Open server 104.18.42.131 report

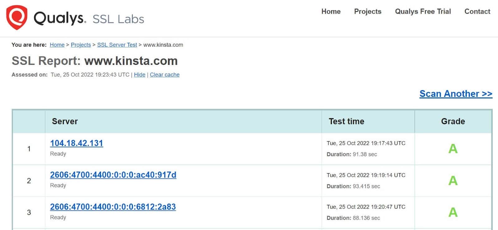[x=77, y=143]
